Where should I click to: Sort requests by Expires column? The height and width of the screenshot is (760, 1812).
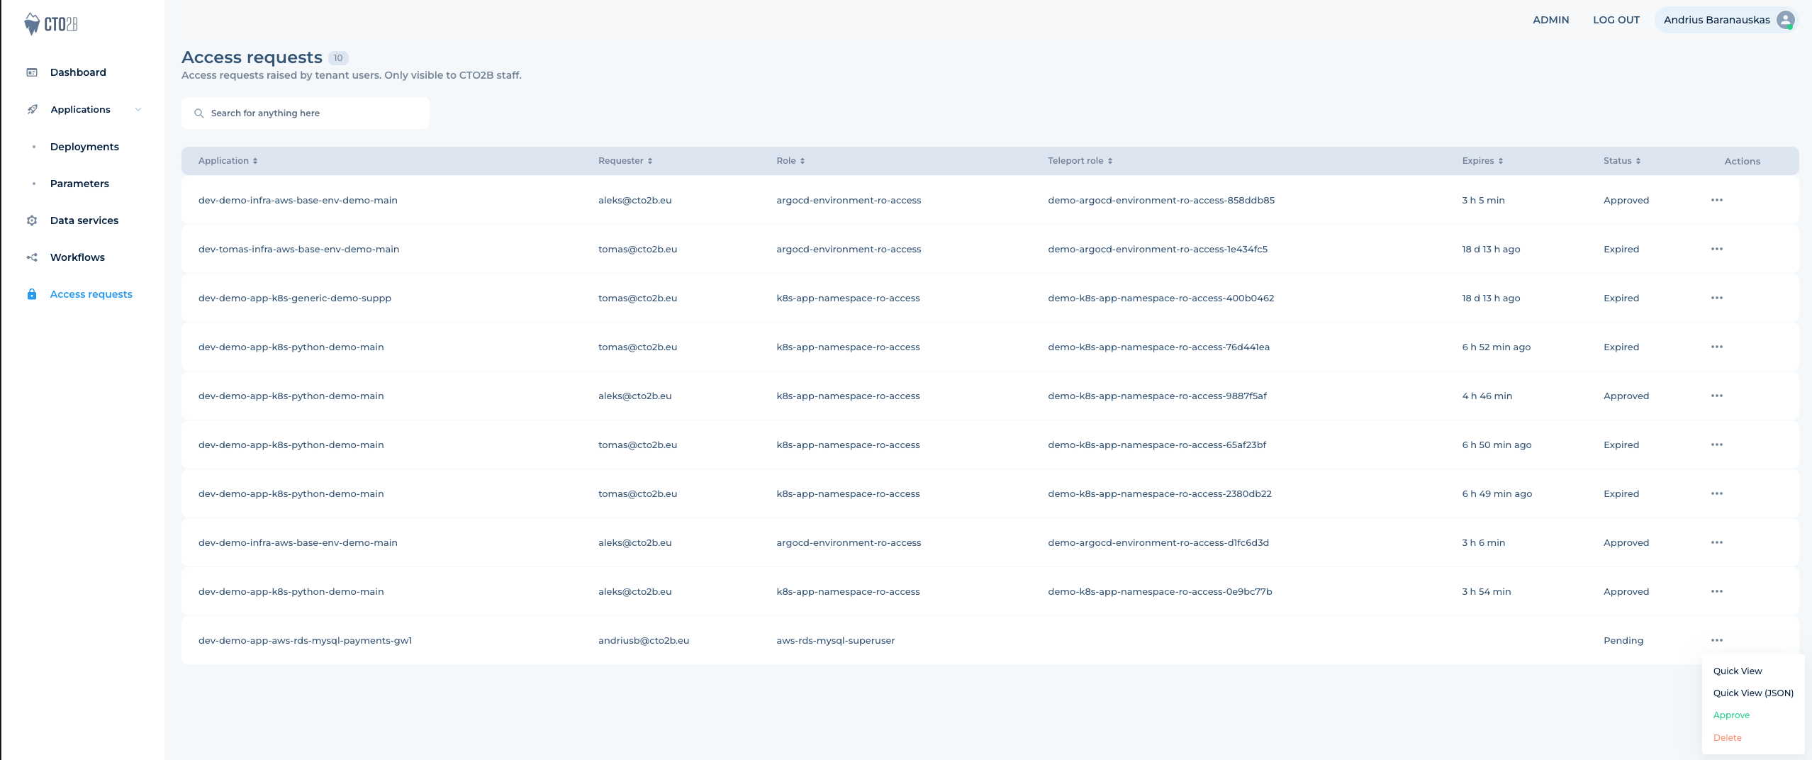[x=1501, y=160]
